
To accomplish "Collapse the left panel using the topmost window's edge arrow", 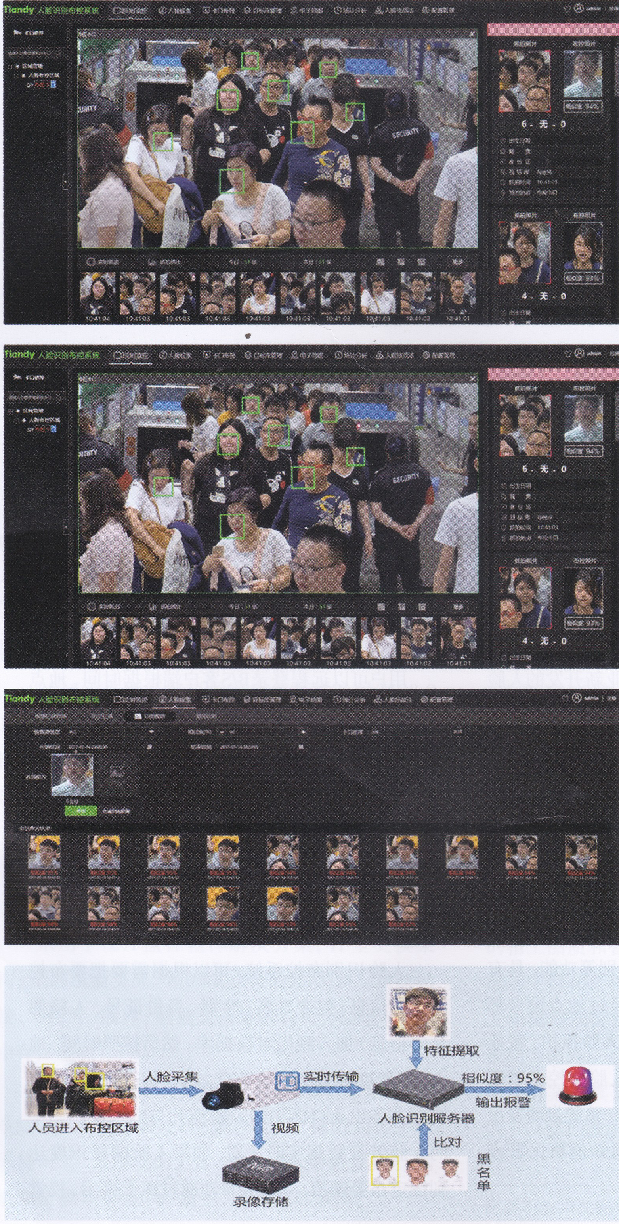I will pyautogui.click(x=65, y=181).
